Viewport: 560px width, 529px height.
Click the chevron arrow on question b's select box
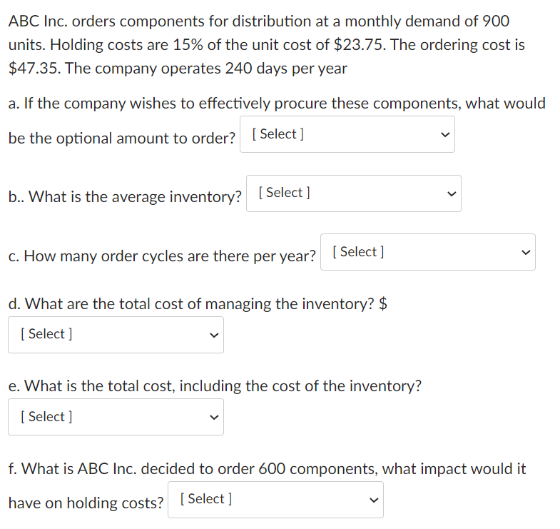pyautogui.click(x=451, y=193)
